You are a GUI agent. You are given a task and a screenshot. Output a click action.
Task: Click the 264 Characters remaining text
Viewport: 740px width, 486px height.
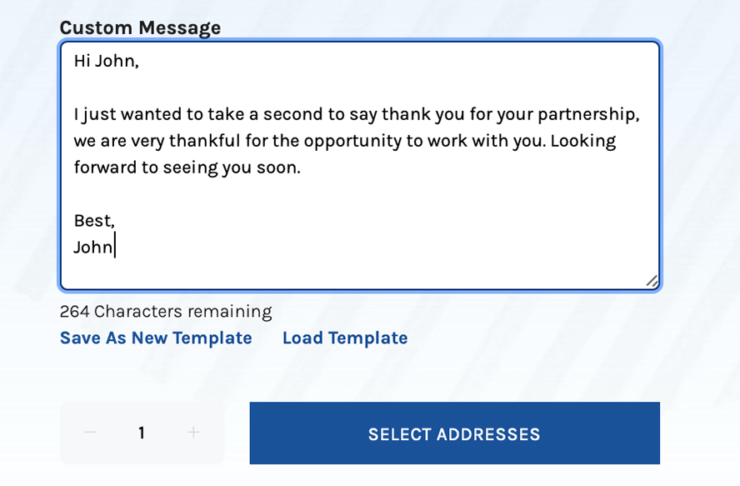166,312
